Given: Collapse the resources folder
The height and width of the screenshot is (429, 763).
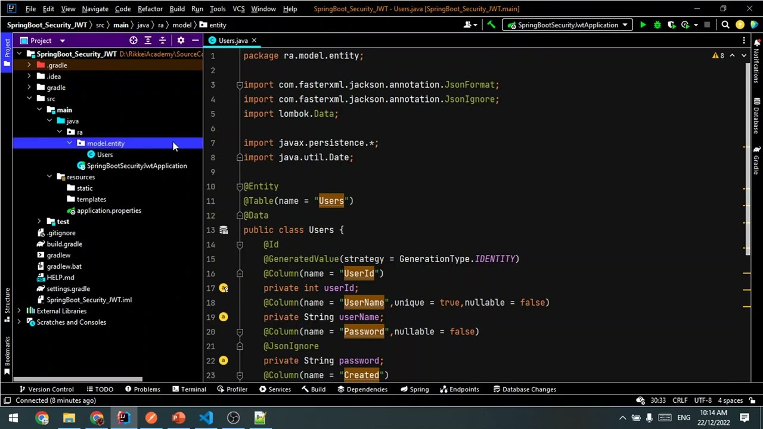Looking at the screenshot, I should tap(49, 177).
